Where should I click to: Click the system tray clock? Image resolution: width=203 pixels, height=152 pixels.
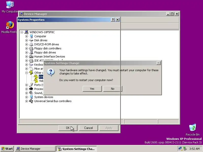click(194, 149)
